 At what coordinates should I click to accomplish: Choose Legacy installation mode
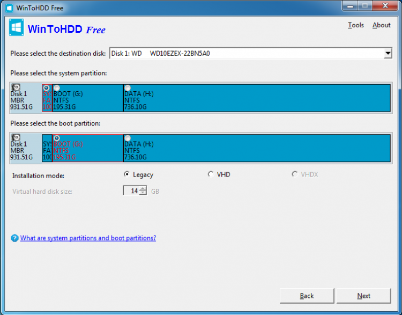(138, 174)
